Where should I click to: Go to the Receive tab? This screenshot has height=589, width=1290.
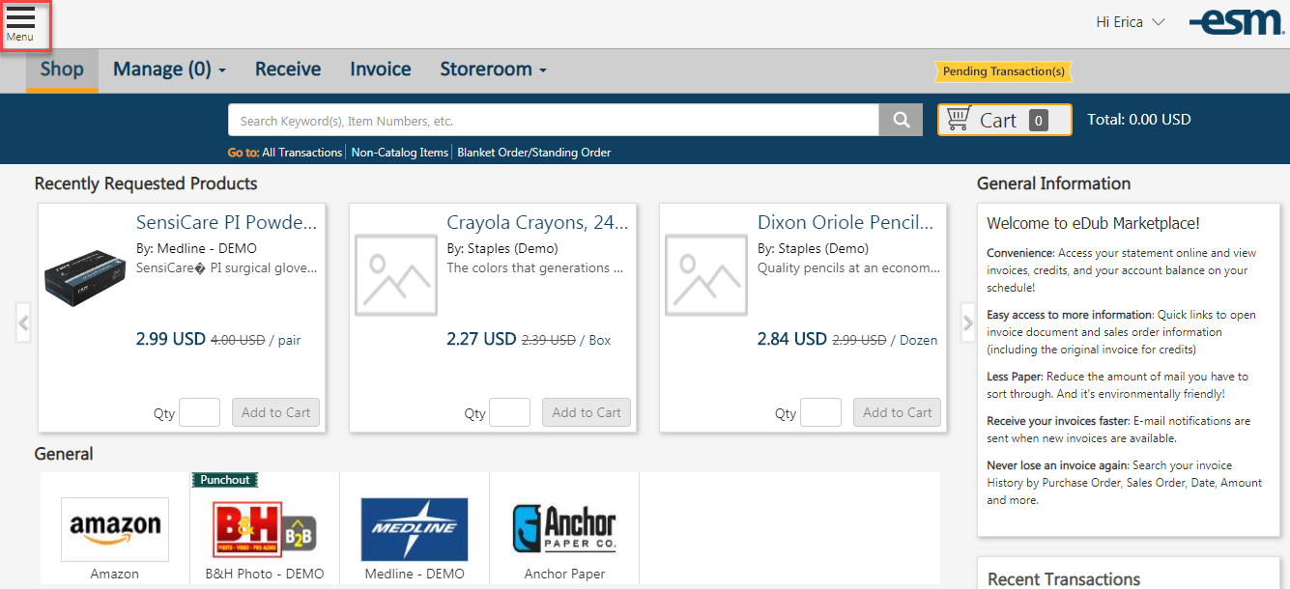point(288,70)
